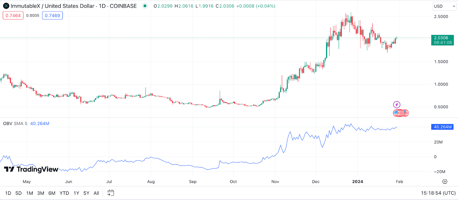458x200 pixels.
Task: Click the Jun label on time axis
Action: point(69,181)
